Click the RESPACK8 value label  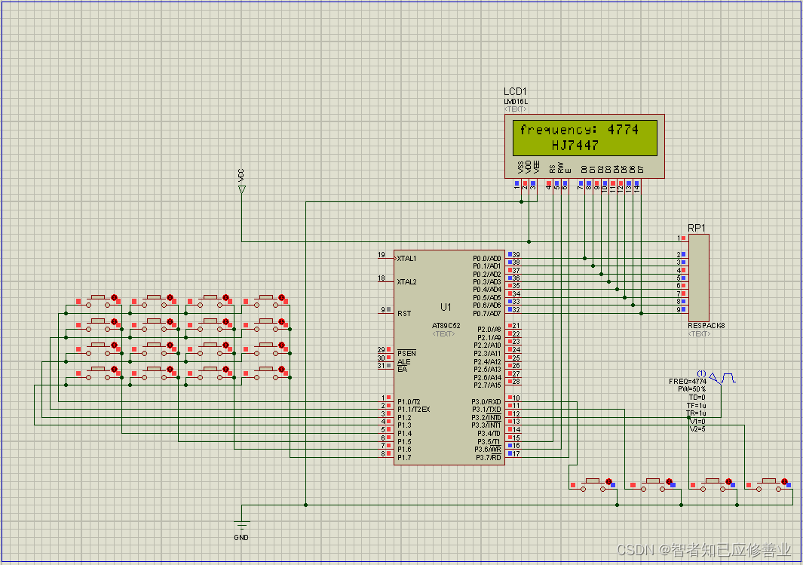coord(706,326)
